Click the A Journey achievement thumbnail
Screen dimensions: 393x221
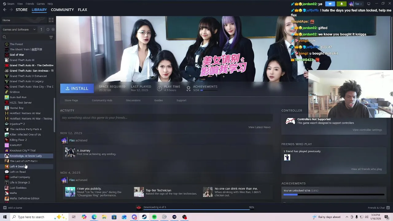click(70, 152)
